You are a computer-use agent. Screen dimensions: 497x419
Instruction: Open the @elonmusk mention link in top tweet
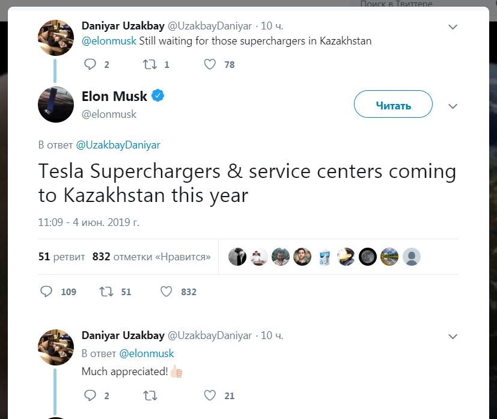(x=109, y=41)
